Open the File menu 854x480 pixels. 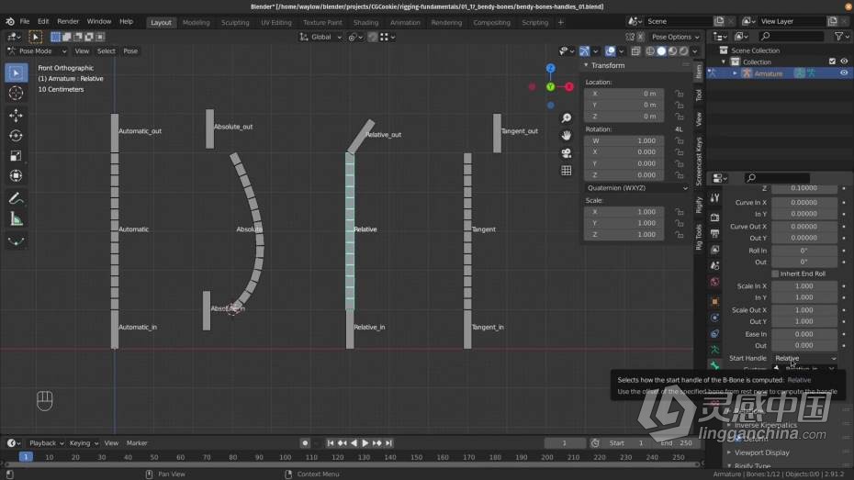coord(25,21)
